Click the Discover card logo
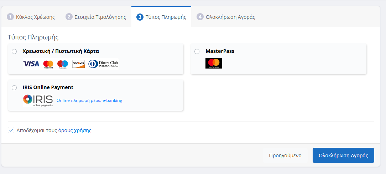 click(x=78, y=64)
